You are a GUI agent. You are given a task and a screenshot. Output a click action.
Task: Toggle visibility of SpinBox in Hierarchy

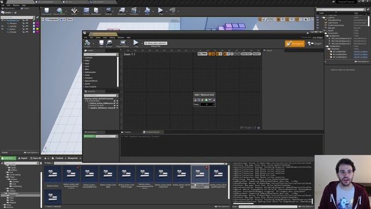coord(117,108)
